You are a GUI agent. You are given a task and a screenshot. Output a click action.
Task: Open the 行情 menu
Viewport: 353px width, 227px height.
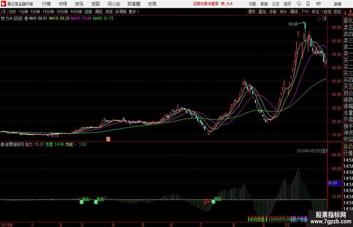[46, 4]
